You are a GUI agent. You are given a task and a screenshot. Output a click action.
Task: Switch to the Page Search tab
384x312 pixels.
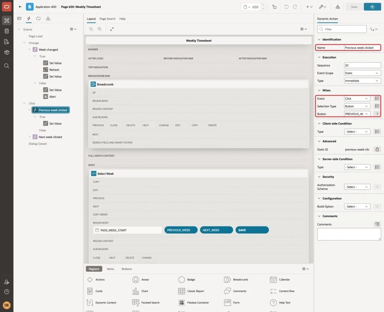tap(107, 19)
